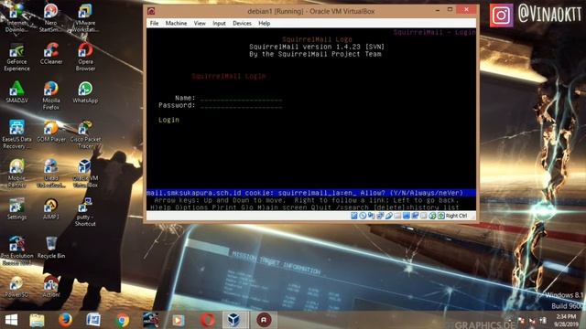Open Action! recorder taskbar icon
The height and width of the screenshot is (329, 586).
(x=264, y=320)
